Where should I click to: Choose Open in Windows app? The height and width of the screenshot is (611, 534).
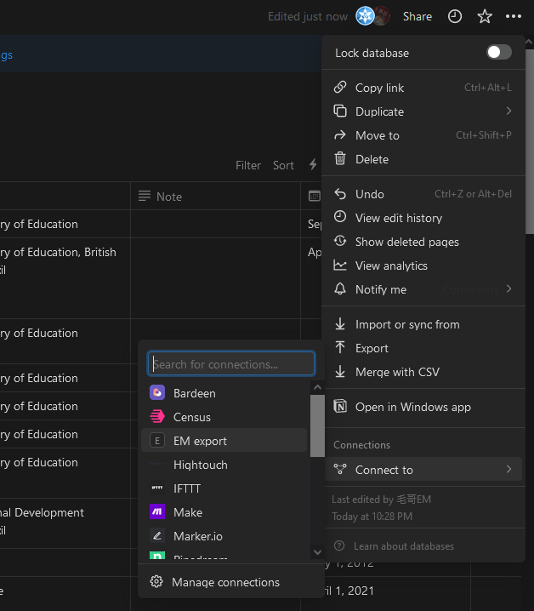tap(423, 407)
